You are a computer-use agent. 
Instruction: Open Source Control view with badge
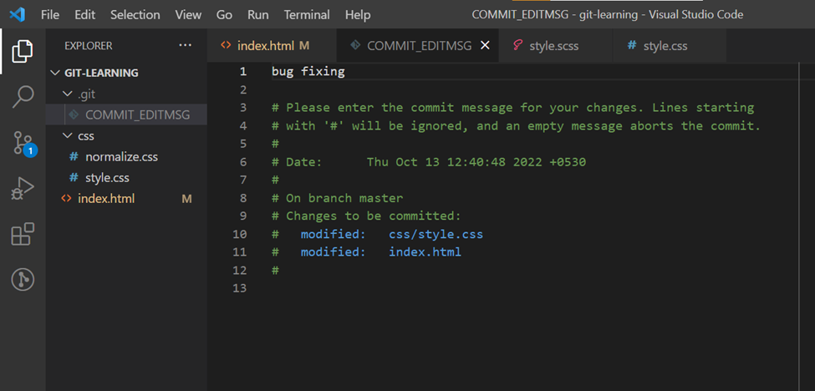[x=23, y=143]
